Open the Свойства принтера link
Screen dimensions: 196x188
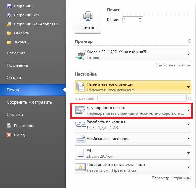[174, 65]
